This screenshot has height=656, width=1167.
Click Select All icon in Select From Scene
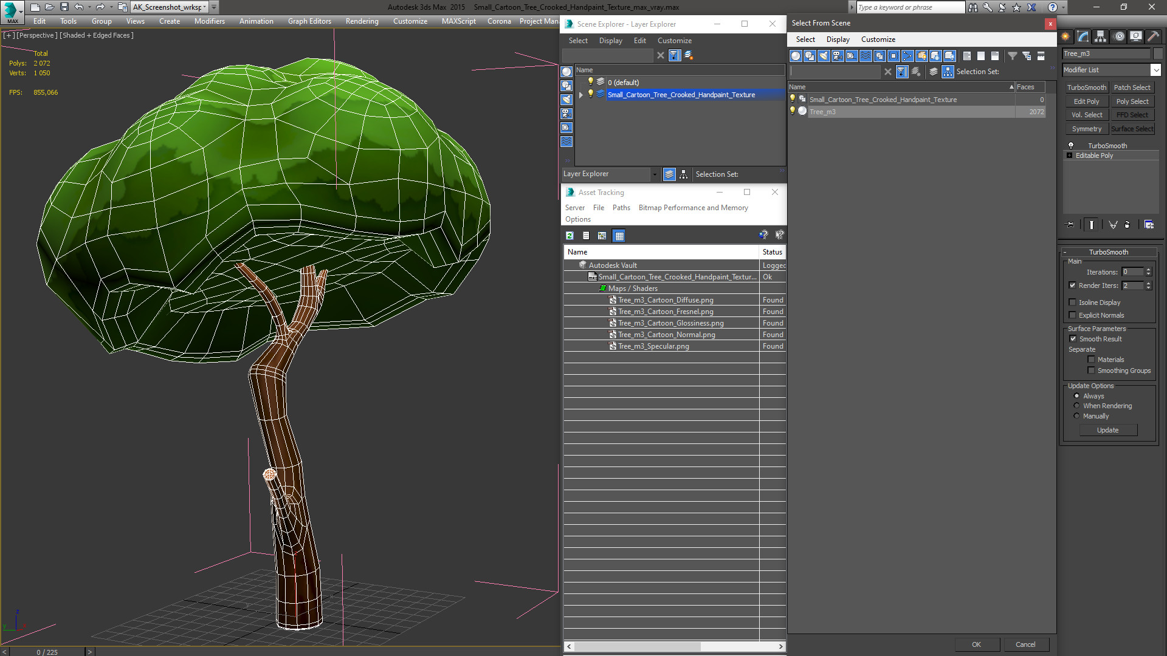967,56
